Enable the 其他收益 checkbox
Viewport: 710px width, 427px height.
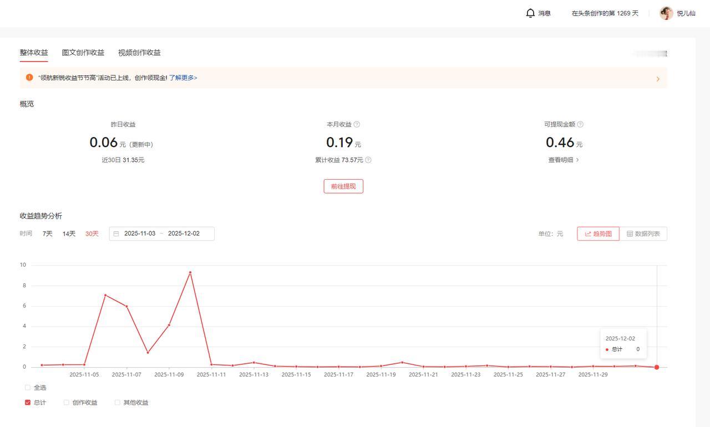coord(118,403)
